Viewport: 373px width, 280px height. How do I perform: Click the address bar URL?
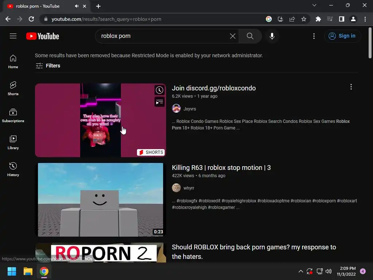pos(106,19)
